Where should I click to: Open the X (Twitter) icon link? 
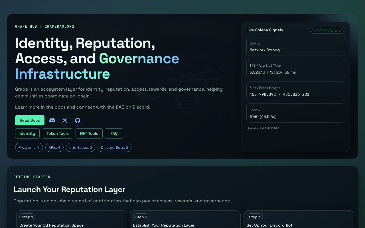(x=65, y=120)
